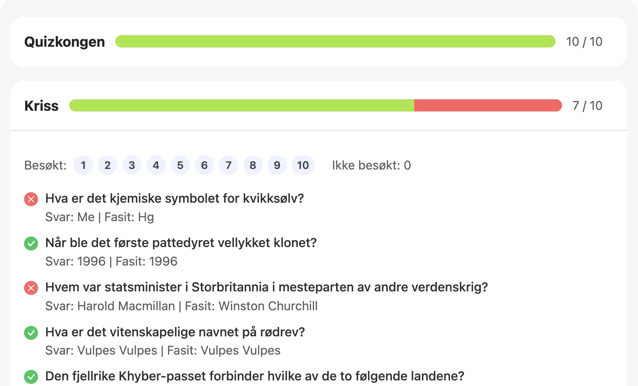638x386 pixels.
Task: Select question badge 1 under Besøkt
Action: tap(83, 165)
